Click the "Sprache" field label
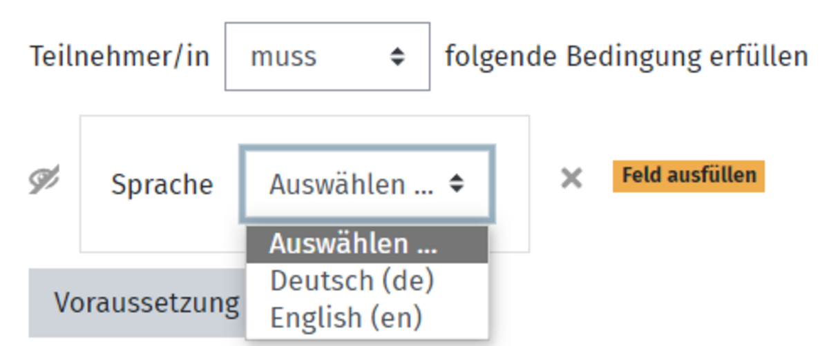Screen dimensions: 829x346 click(162, 185)
